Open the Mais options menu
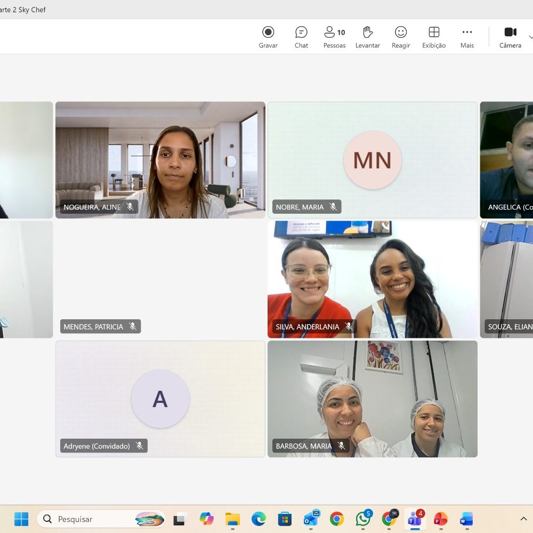533x533 pixels. pos(467,37)
